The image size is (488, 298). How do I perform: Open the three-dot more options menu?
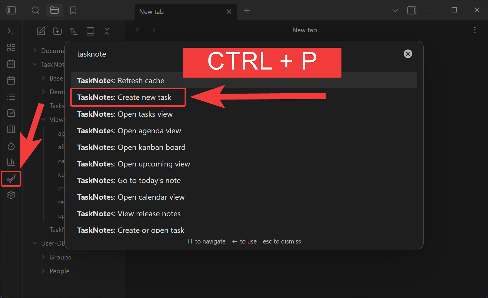click(475, 30)
